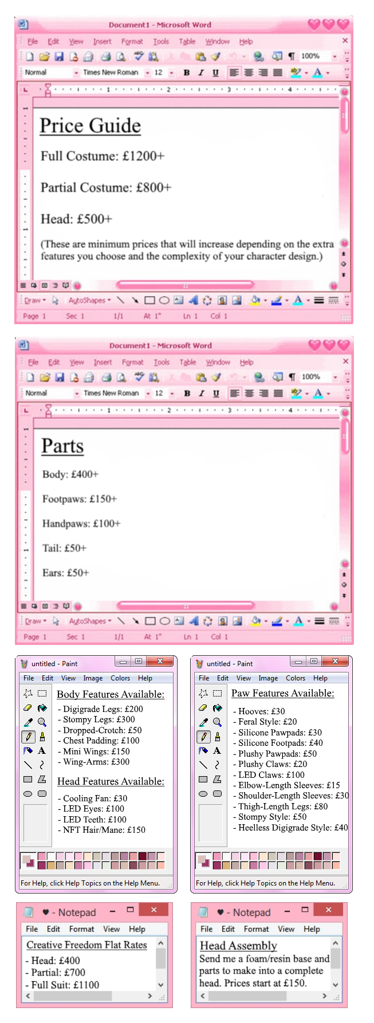Open Times New Roman font dropdown, Parts window
This screenshot has height=1023, width=374.
148,394
